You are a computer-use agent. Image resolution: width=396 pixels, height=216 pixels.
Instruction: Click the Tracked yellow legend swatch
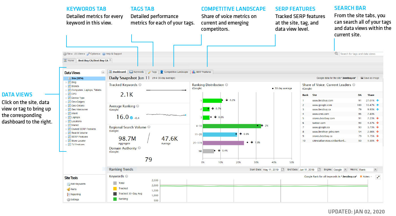pos(115,188)
